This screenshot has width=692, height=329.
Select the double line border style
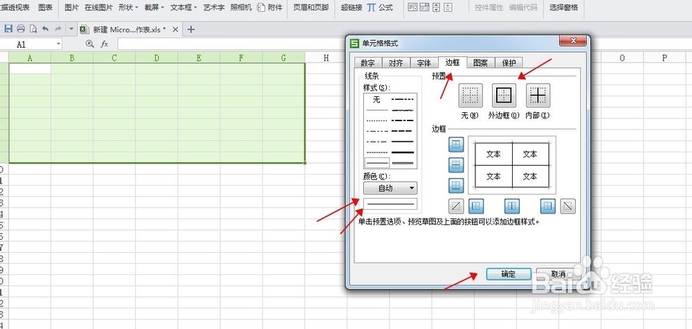(403, 163)
